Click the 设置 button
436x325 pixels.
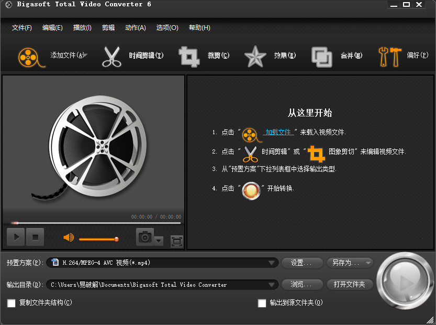pos(302,263)
